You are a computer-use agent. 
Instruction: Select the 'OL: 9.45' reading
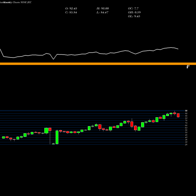(x=134, y=16)
